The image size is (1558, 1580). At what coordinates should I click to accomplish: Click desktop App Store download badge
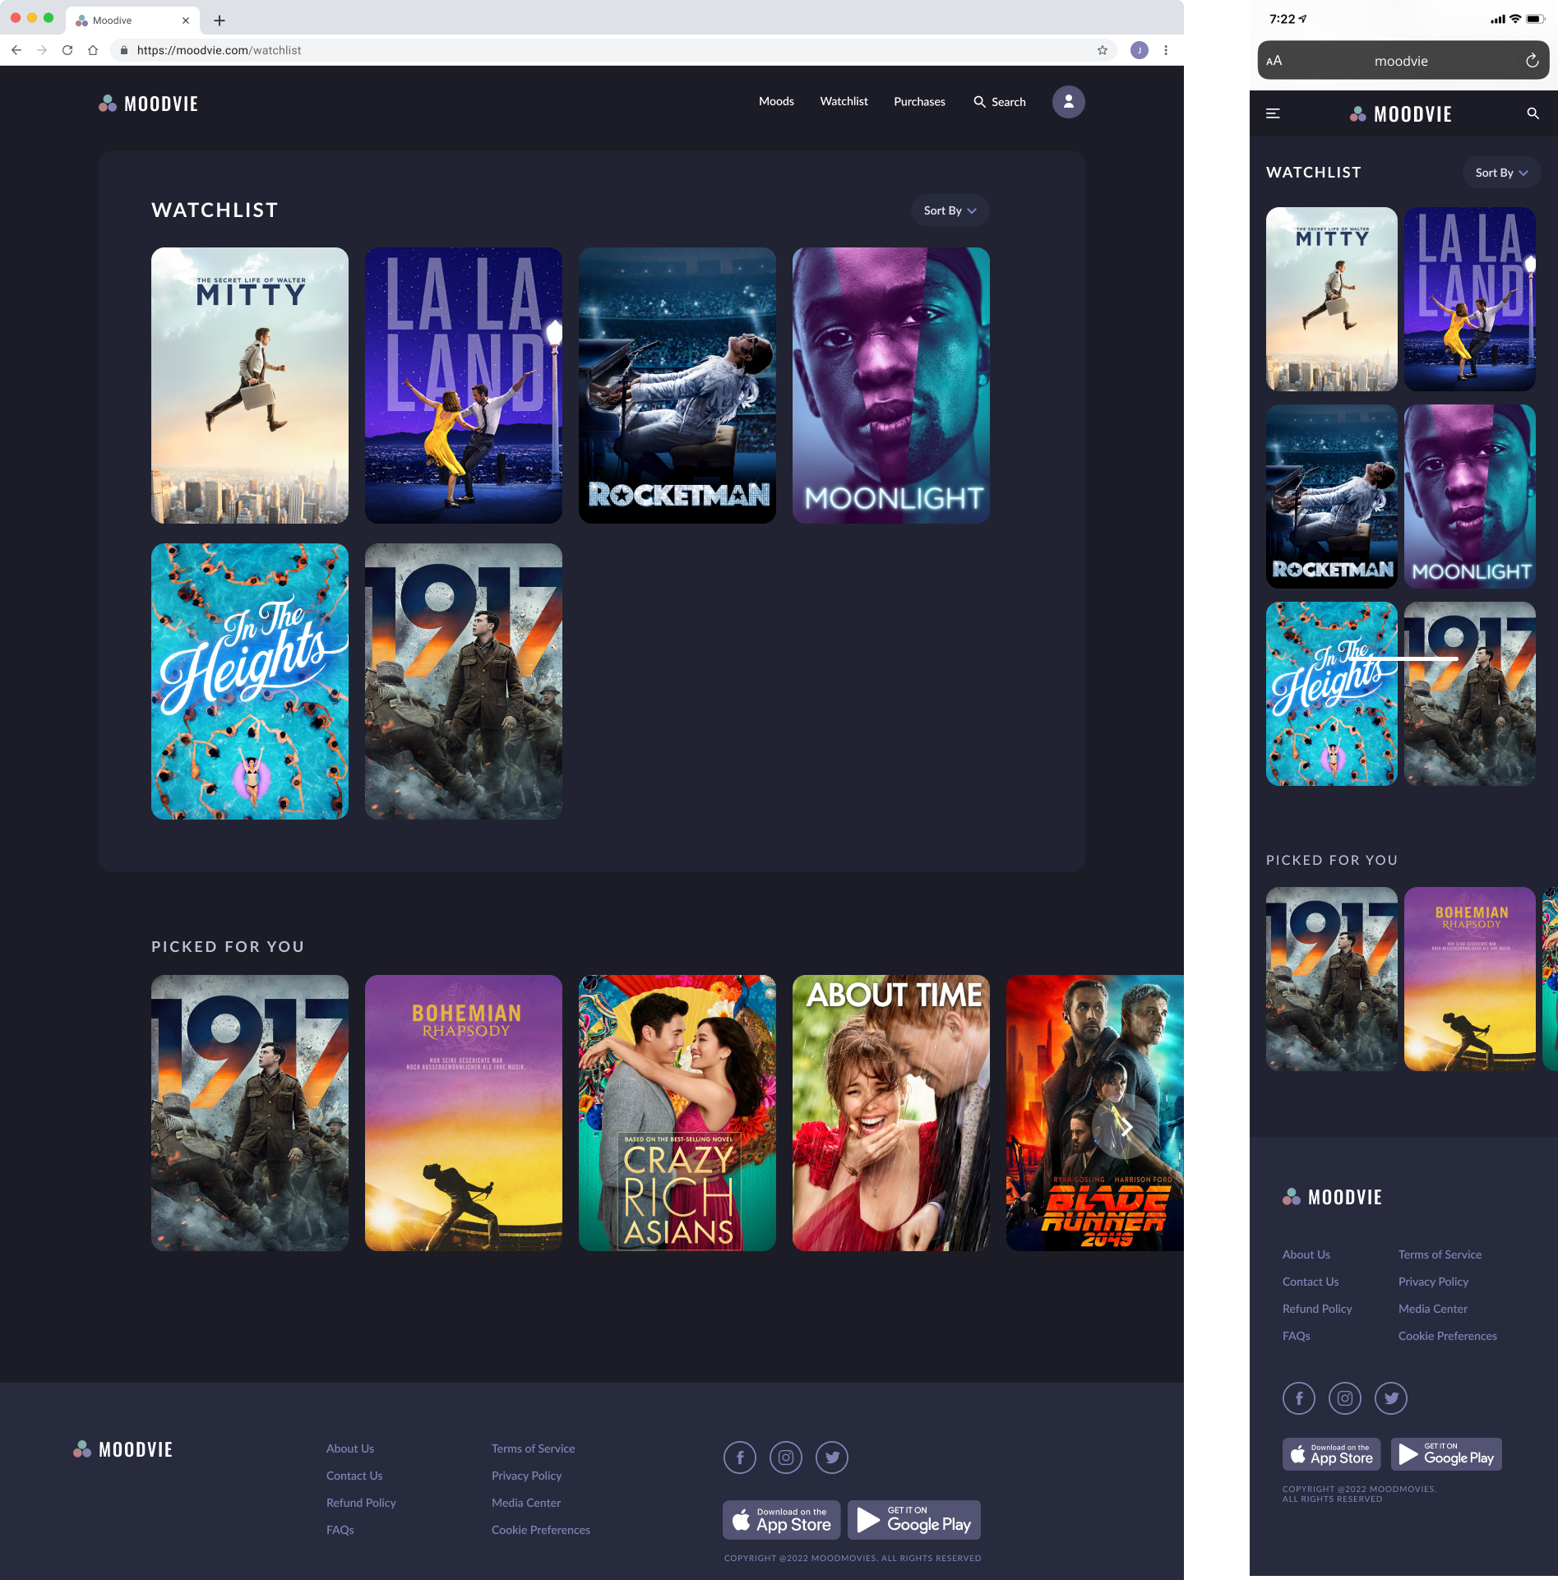click(x=781, y=1520)
